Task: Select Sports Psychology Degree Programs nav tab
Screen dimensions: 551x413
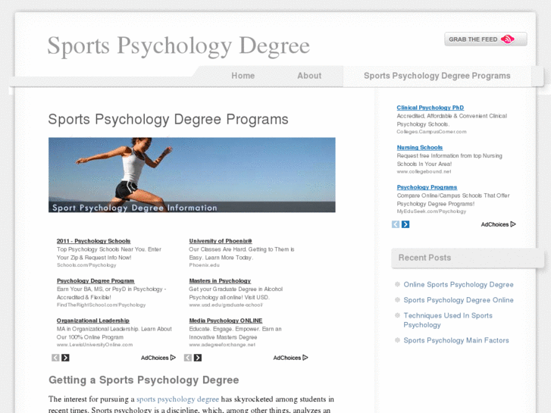Action: [437, 76]
